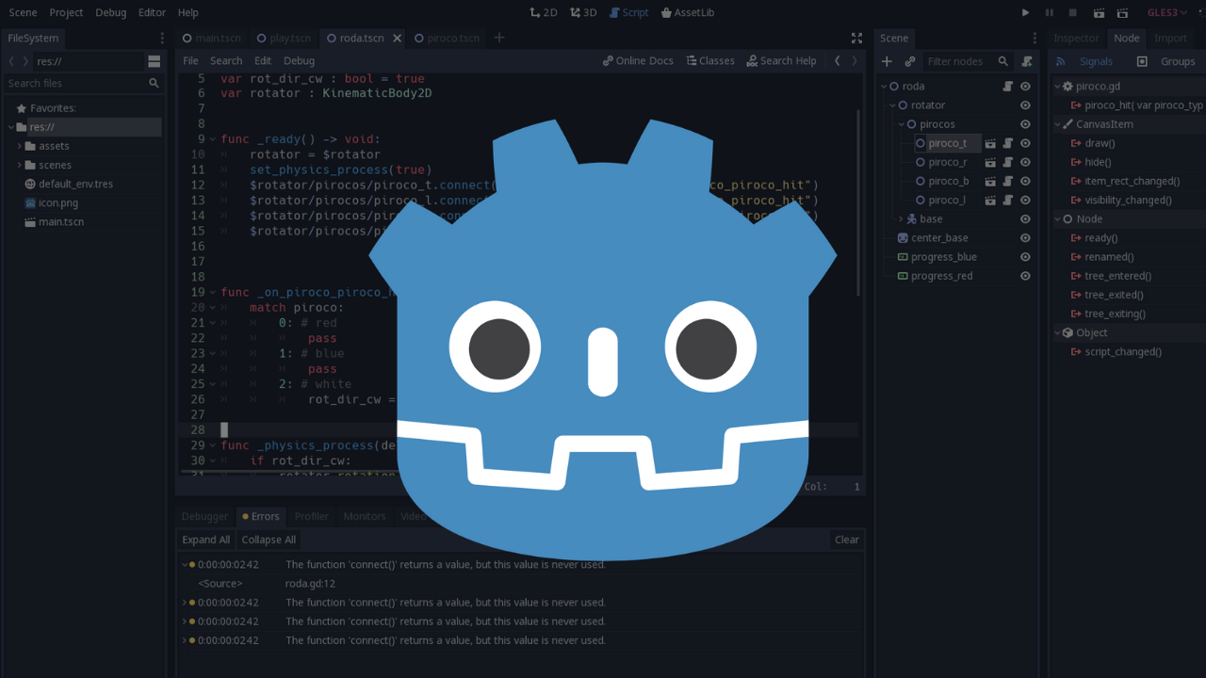Navigate script history forward arrow
This screenshot has width=1206, height=678.
pyautogui.click(x=855, y=60)
